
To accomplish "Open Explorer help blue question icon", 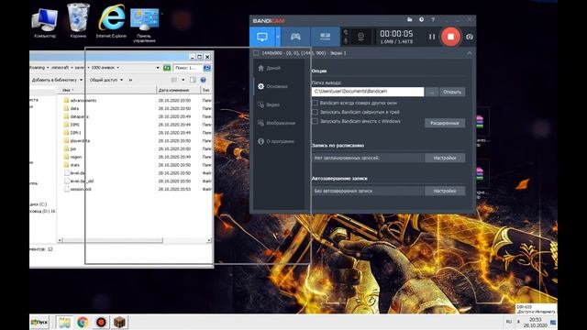I will [x=203, y=80].
